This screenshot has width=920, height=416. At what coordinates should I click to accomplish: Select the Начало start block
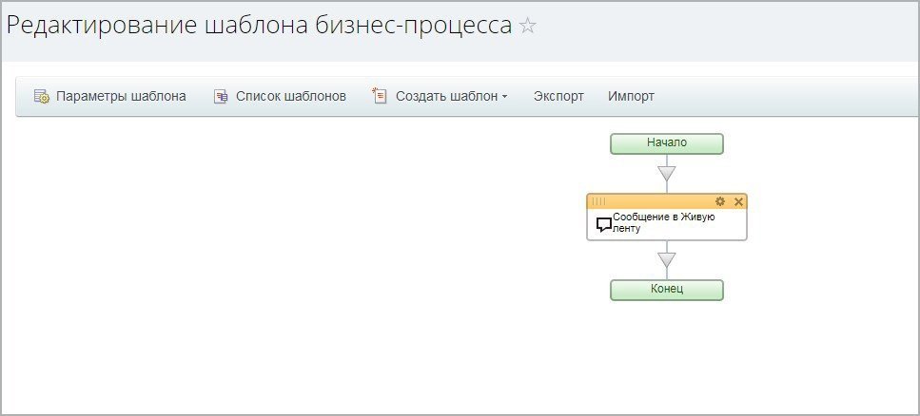667,143
